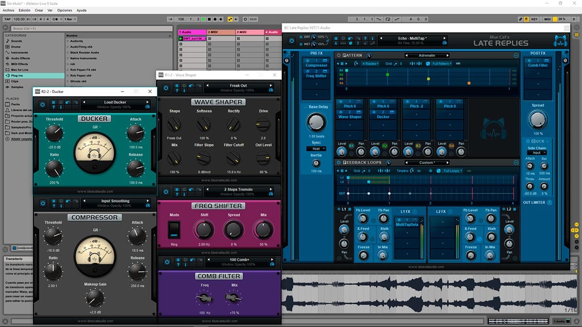
Task: Open the Ver menu
Action: point(50,10)
